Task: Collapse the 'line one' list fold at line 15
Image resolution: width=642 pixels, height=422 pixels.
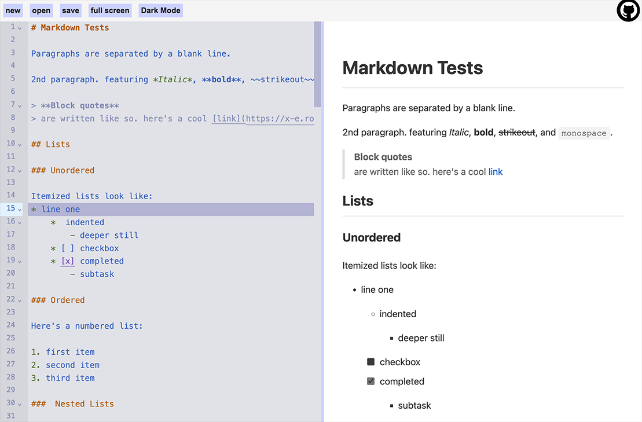Action: tap(20, 210)
